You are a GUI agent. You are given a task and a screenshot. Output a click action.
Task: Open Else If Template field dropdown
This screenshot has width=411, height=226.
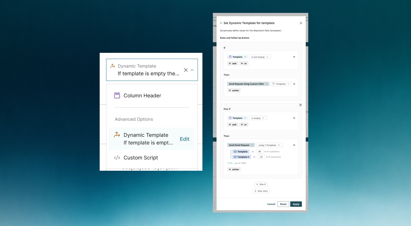[237, 118]
